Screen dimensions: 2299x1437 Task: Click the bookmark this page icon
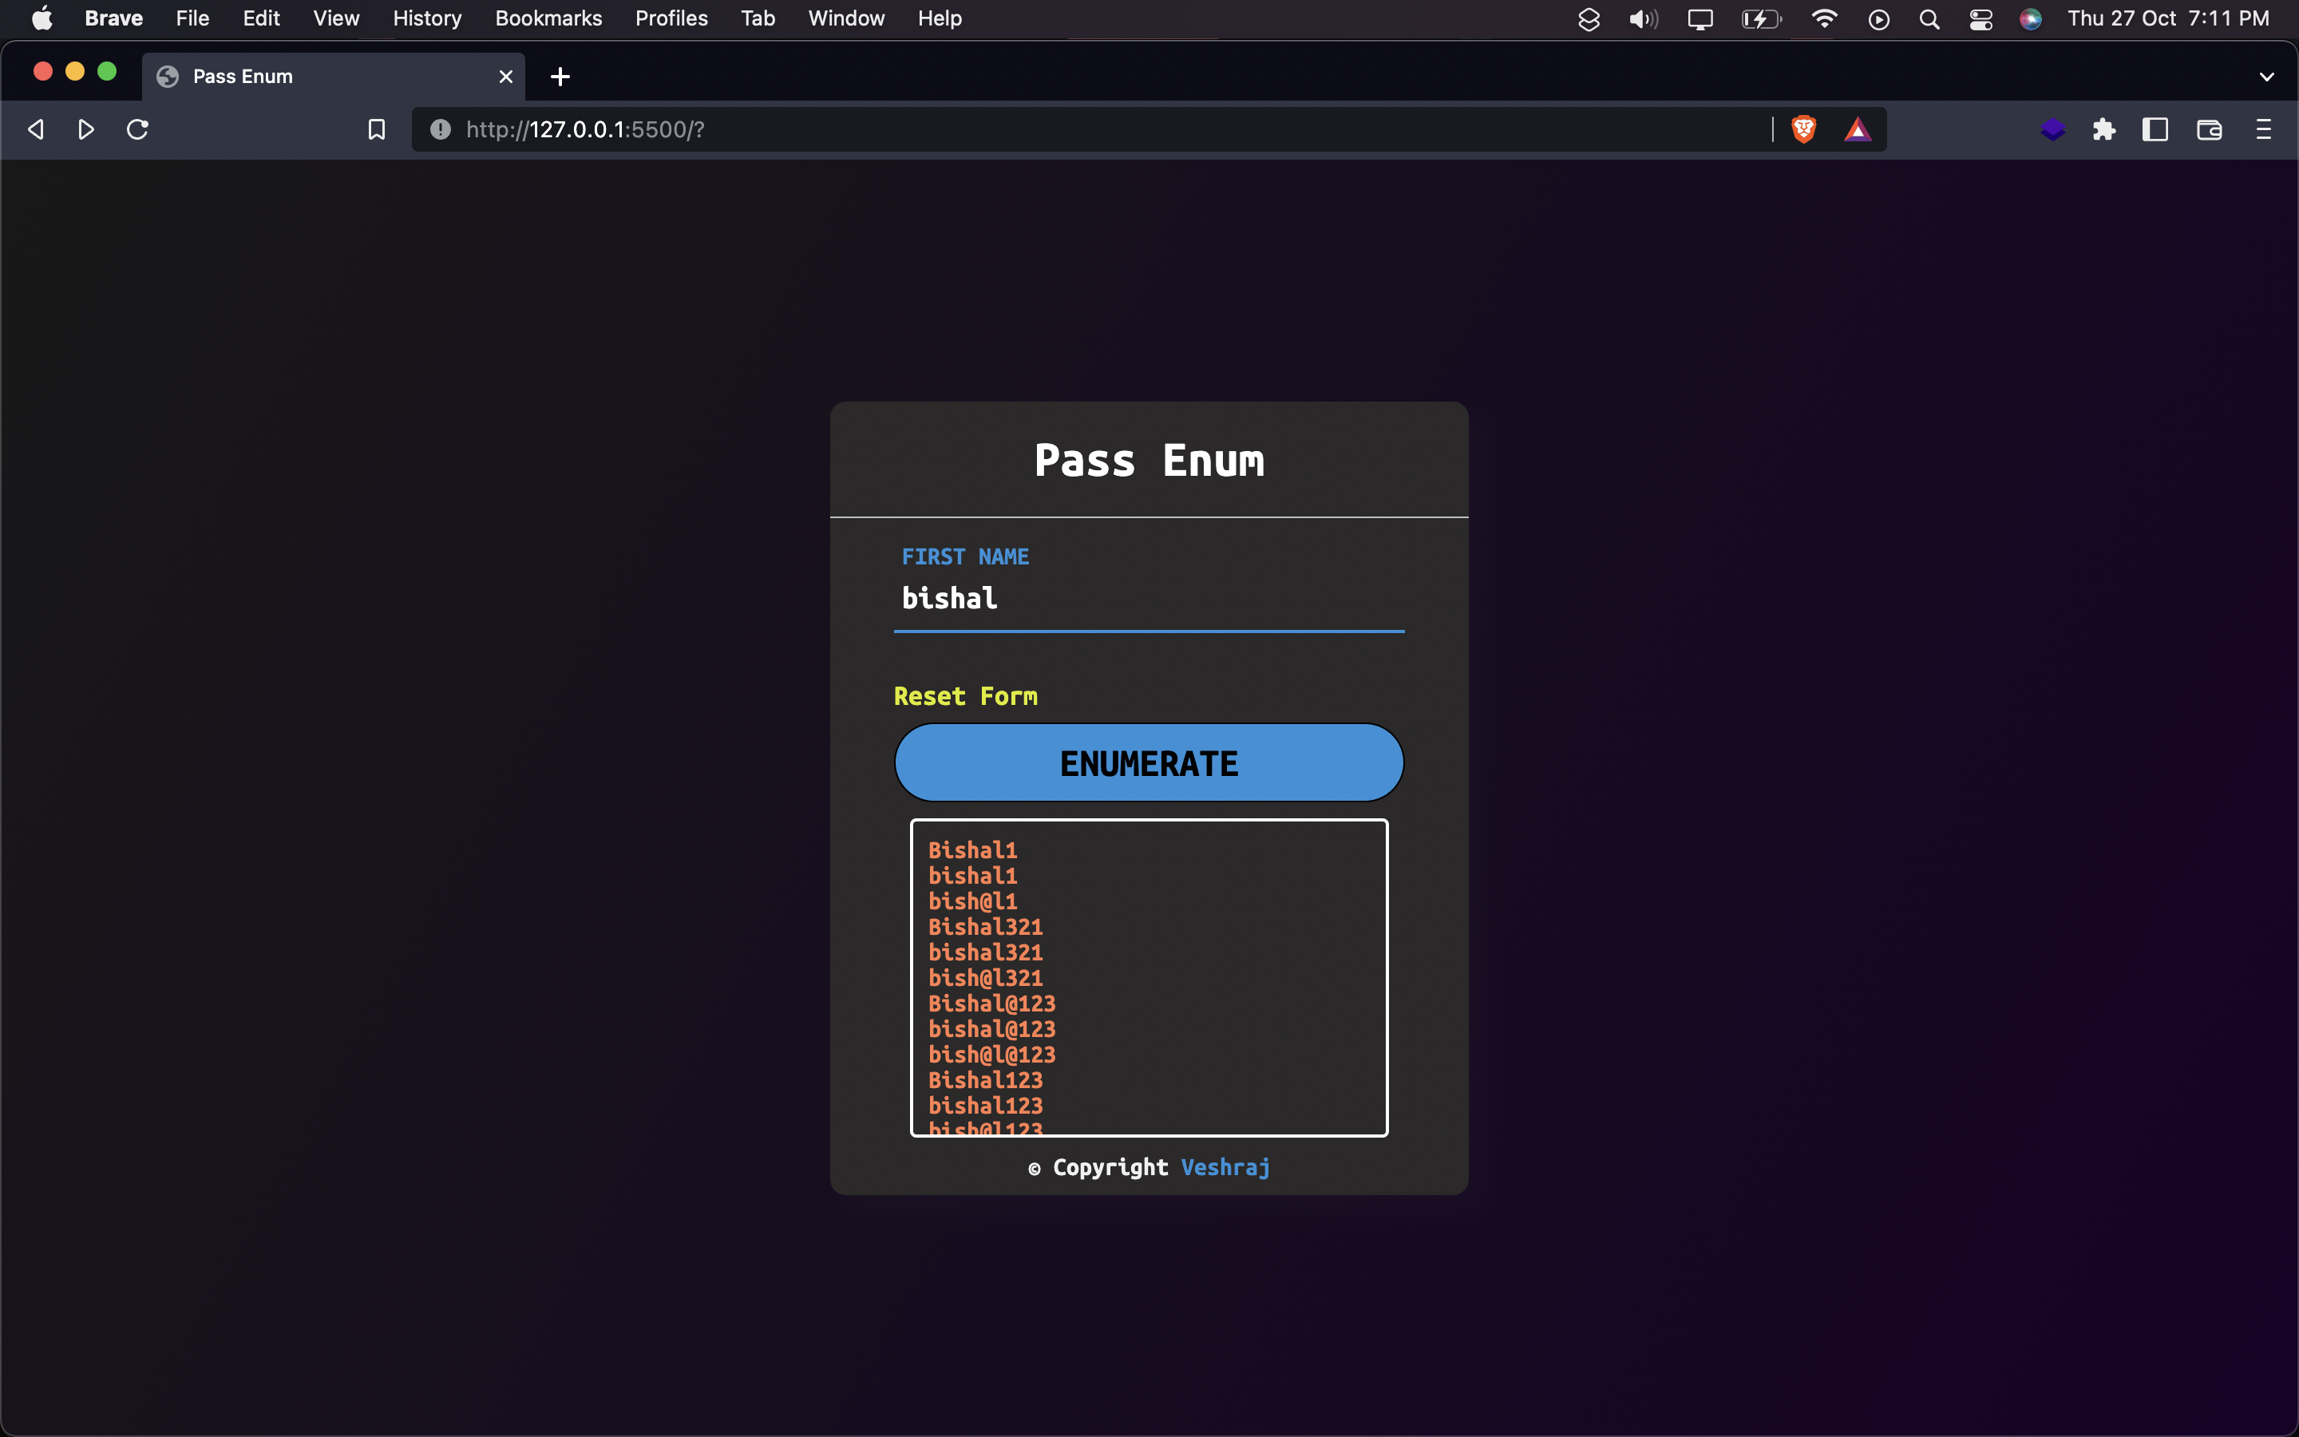(376, 129)
